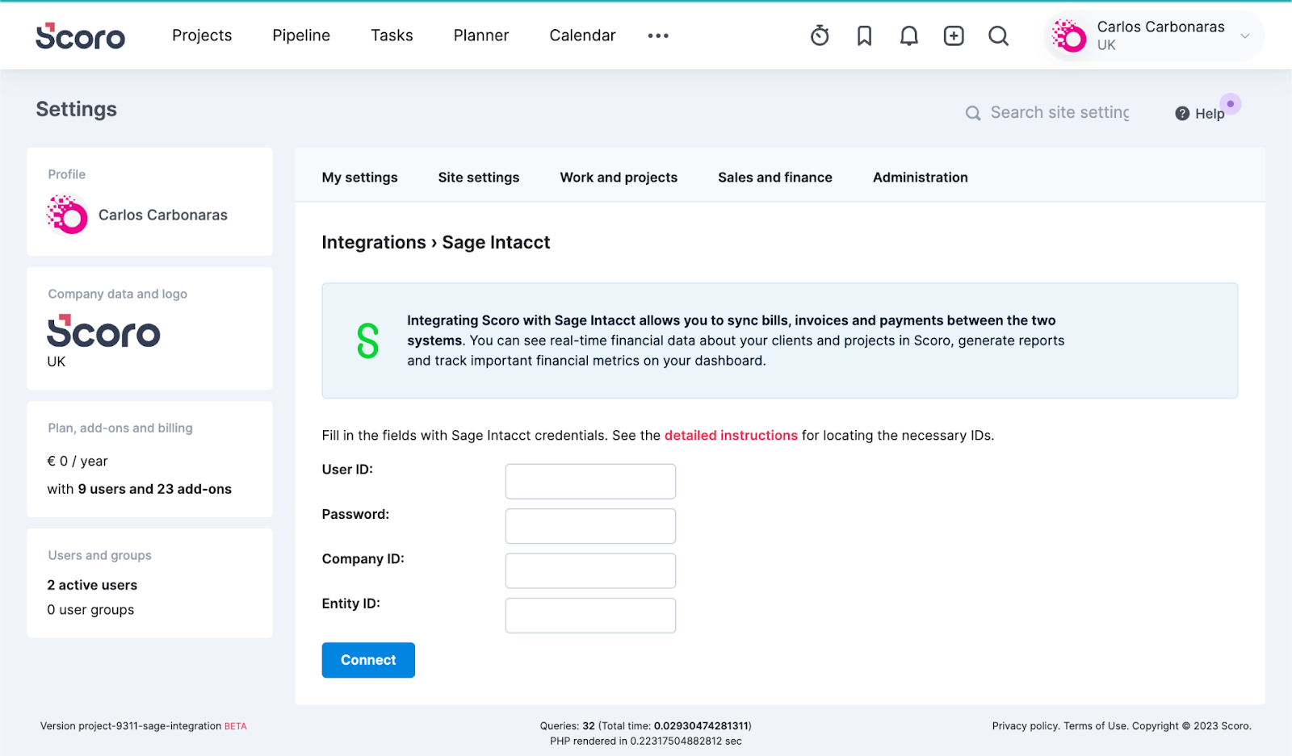Click the Search site settings box
Screen dimensions: 1292x756
pyautogui.click(x=1059, y=113)
